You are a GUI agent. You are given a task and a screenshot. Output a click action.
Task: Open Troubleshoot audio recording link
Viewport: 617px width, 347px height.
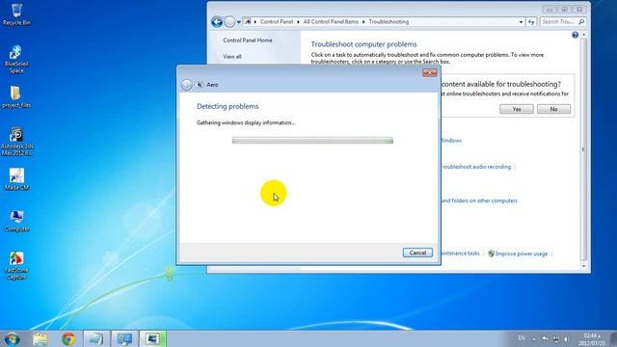point(475,167)
